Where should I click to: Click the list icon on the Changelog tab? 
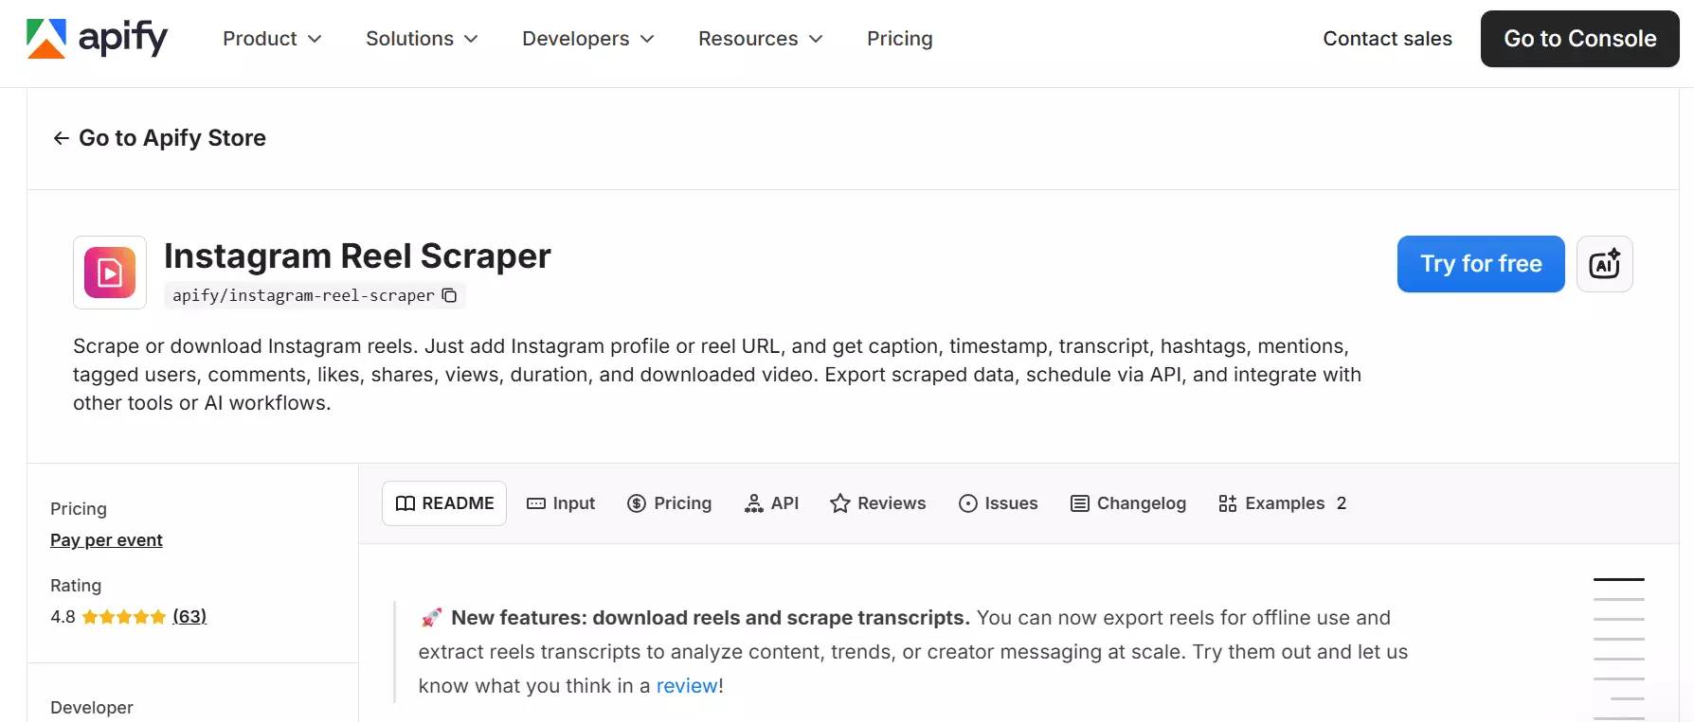click(1078, 502)
